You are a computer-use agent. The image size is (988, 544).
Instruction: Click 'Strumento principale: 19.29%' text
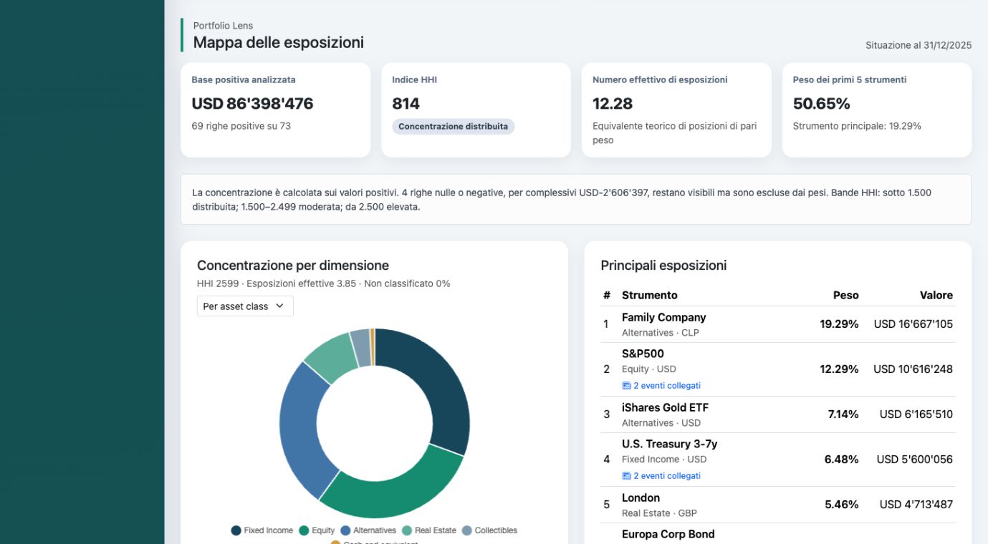(x=857, y=126)
